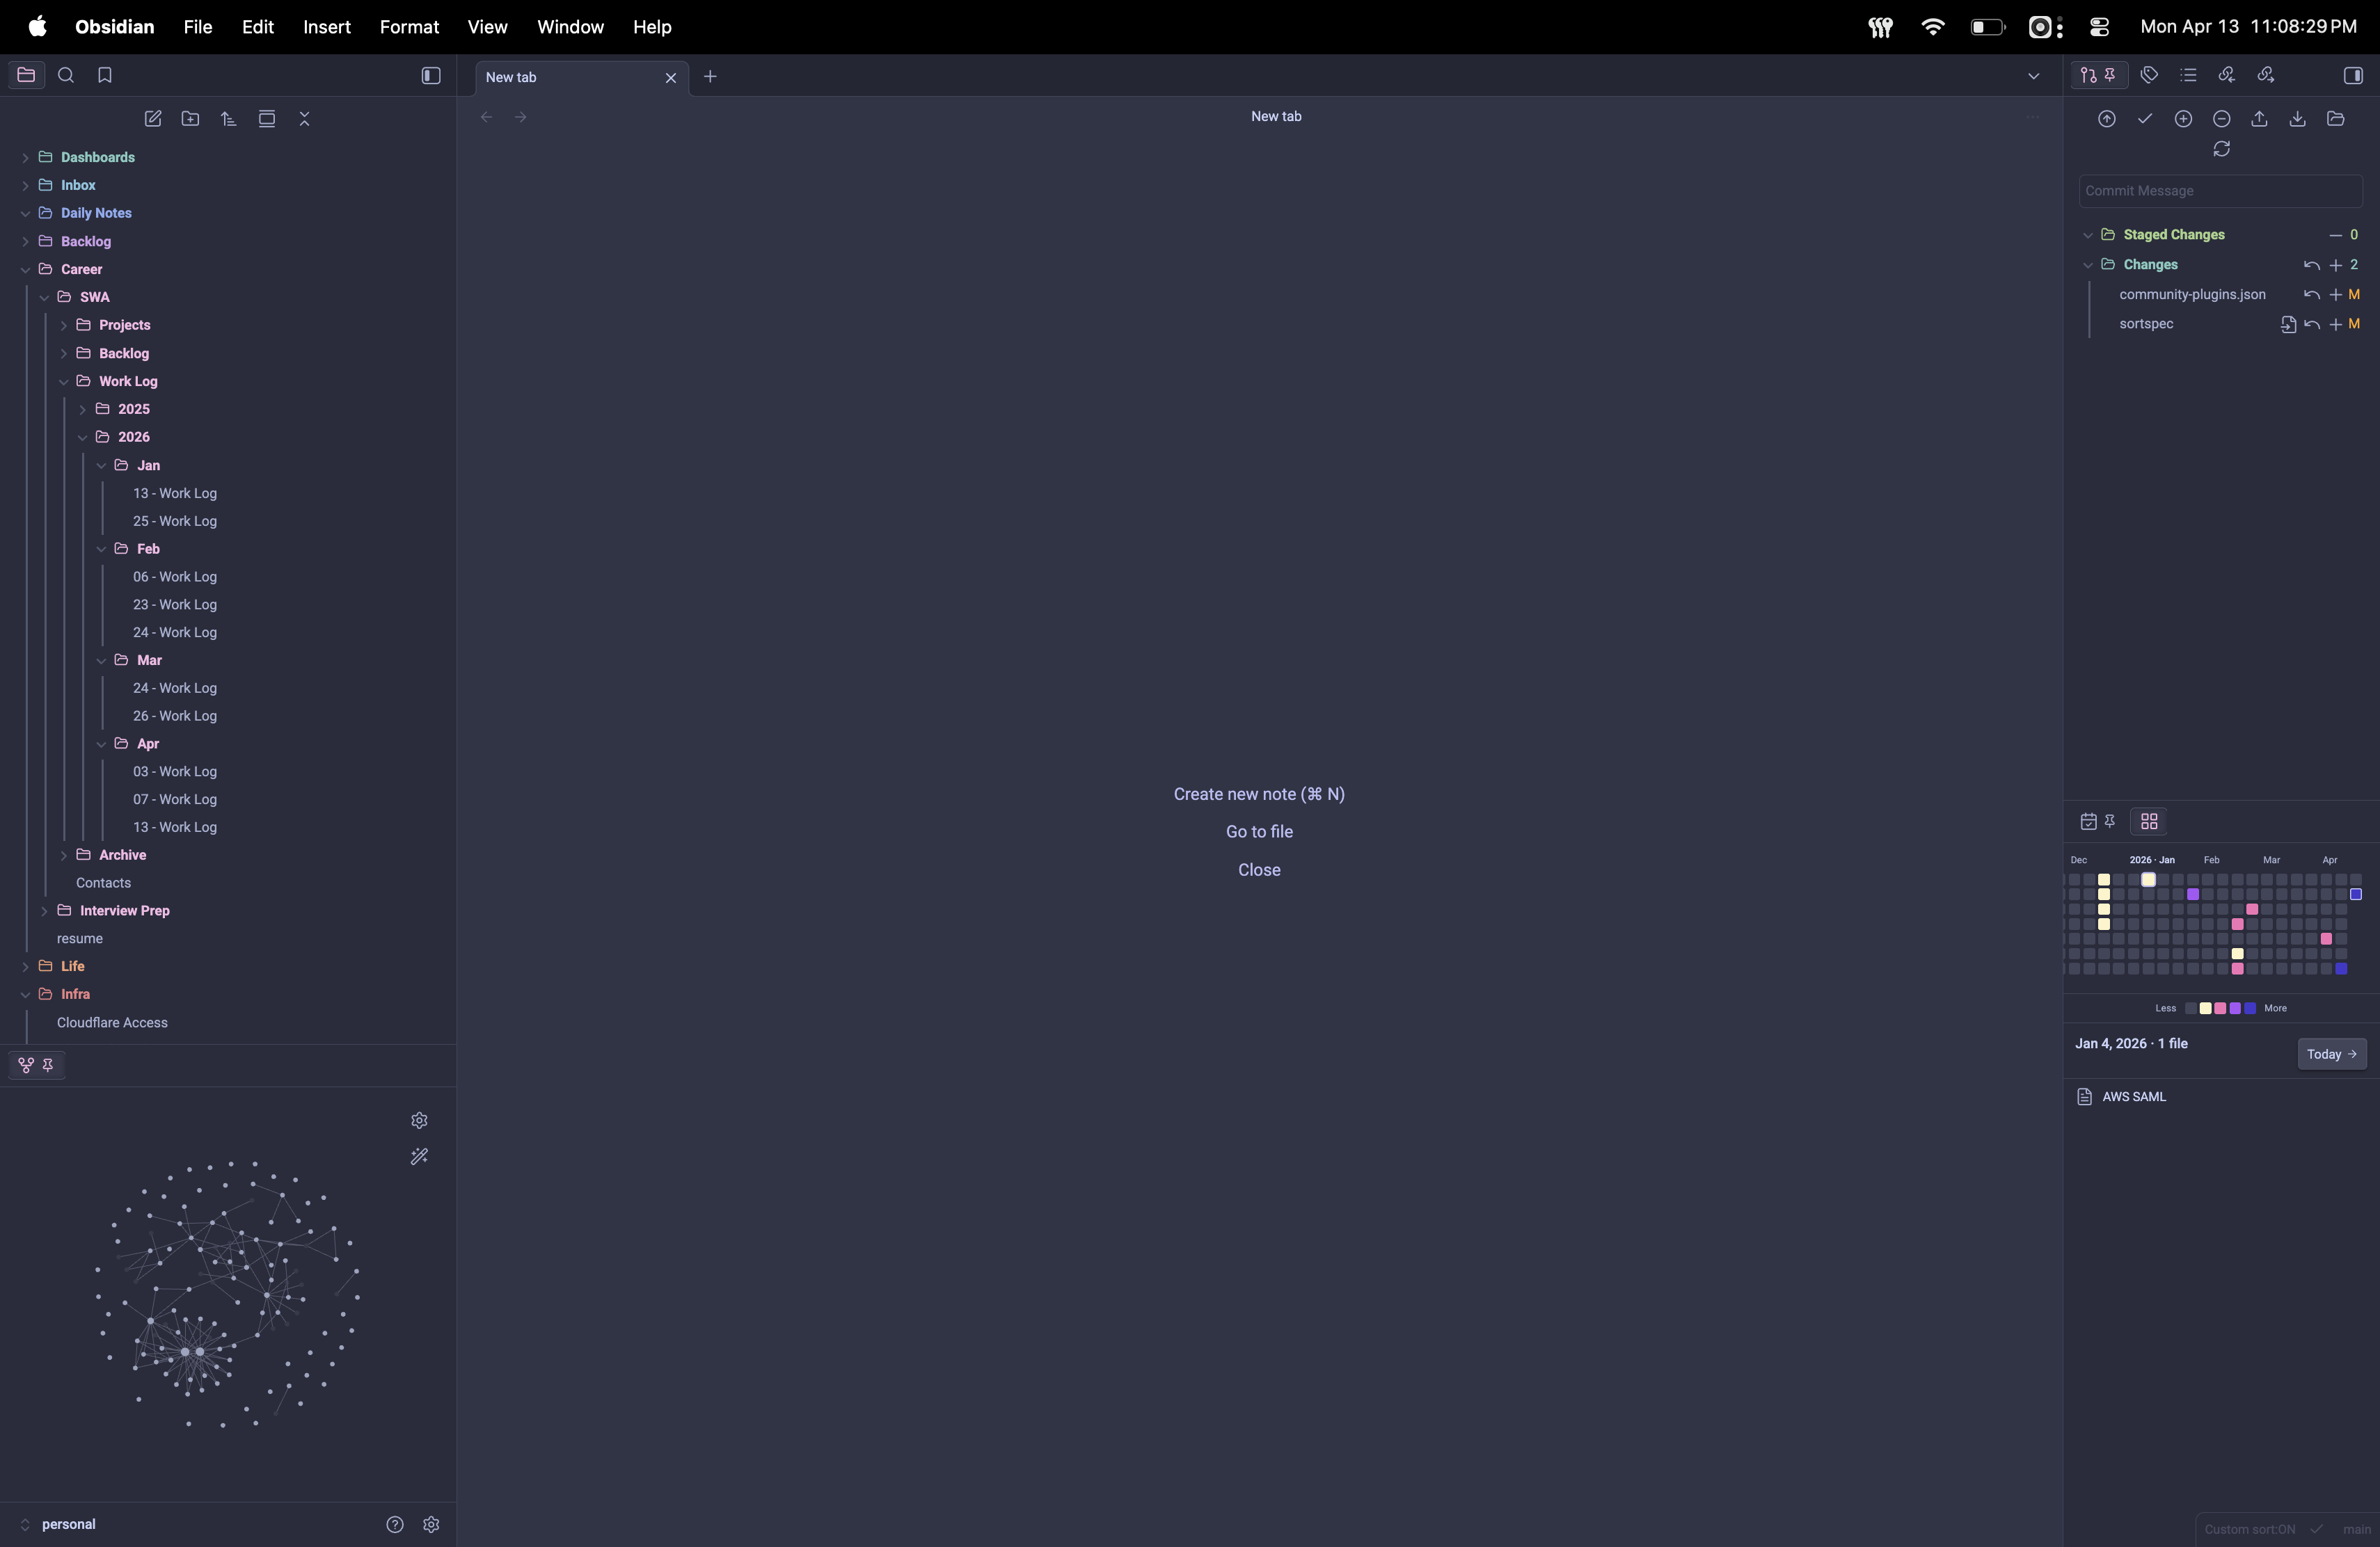Screen dimensions: 2380x1547
Task: Click the graph animation wand icon
Action: 420,1156
